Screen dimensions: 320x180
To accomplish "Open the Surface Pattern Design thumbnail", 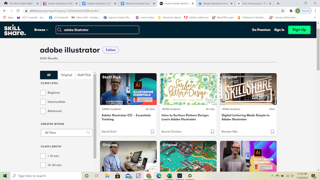I will click(x=188, y=89).
